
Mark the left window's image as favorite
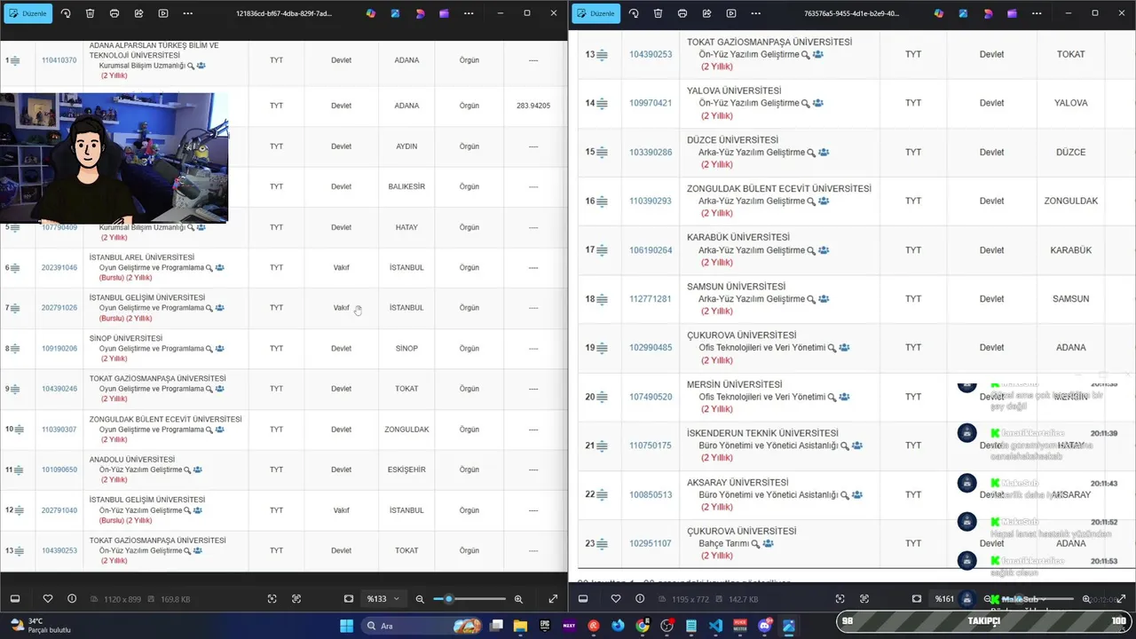pos(48,599)
